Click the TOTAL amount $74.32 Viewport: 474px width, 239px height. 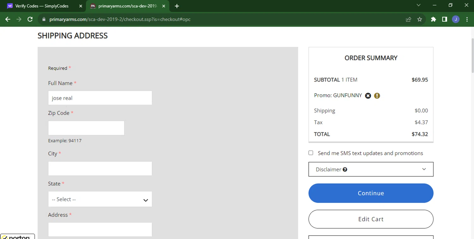(x=420, y=134)
